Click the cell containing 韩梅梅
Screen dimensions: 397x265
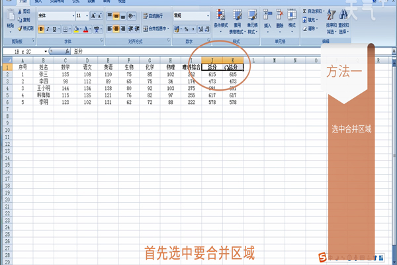pyautogui.click(x=43, y=95)
